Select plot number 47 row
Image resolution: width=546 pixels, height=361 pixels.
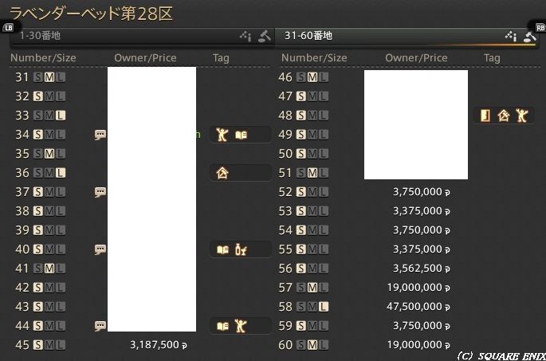[x=408, y=96]
